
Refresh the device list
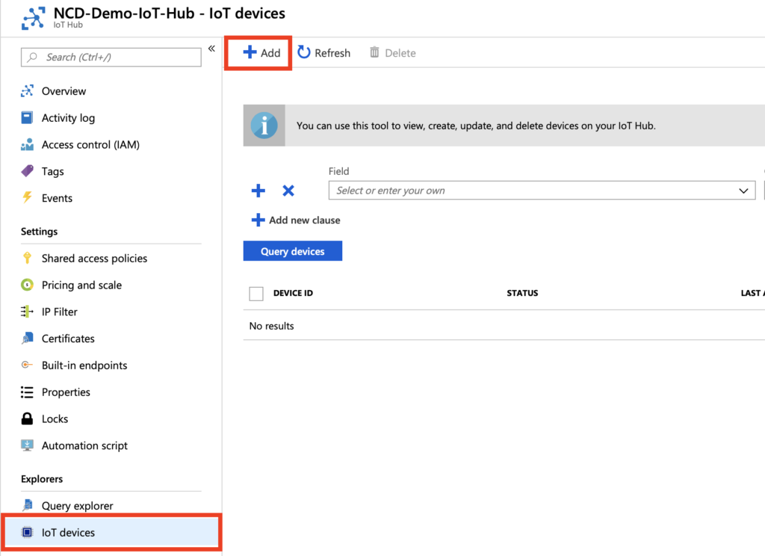point(324,53)
